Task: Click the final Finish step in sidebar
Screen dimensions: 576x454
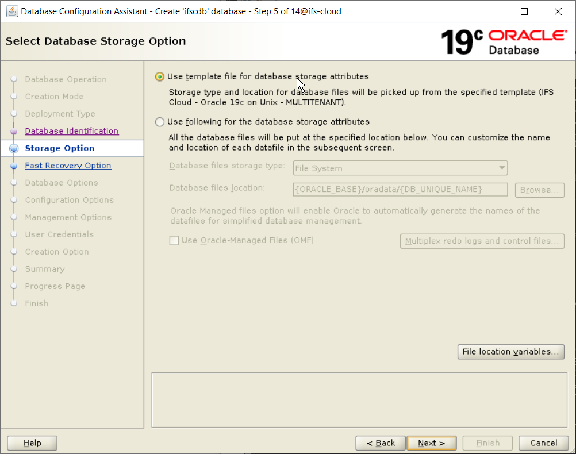Action: [x=37, y=304]
